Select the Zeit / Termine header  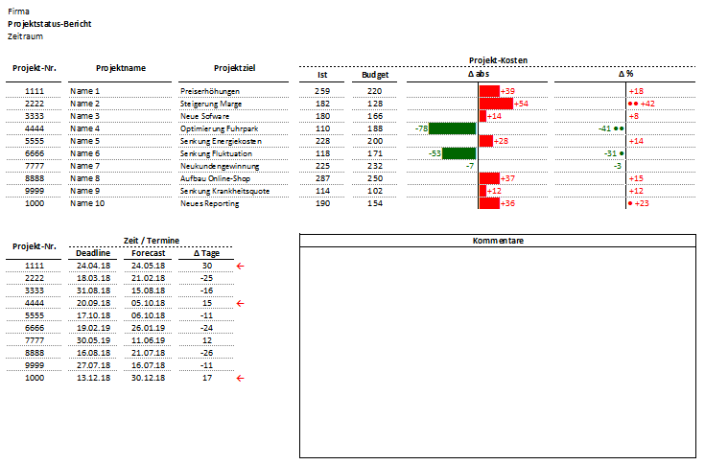149,244
